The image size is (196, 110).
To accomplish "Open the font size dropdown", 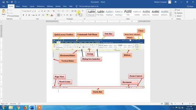I will point(39,11).
